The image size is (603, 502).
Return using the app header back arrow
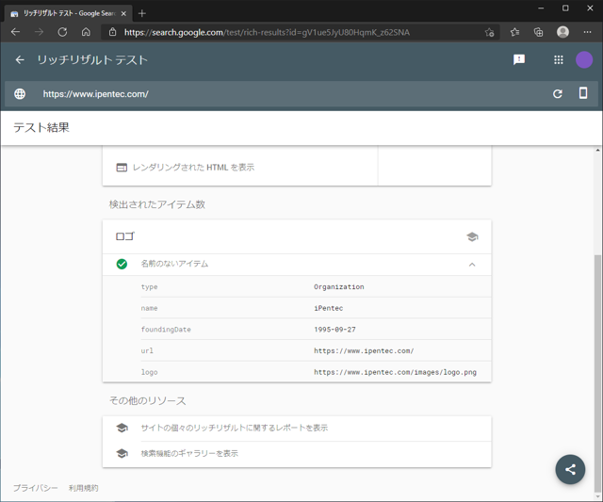click(20, 60)
